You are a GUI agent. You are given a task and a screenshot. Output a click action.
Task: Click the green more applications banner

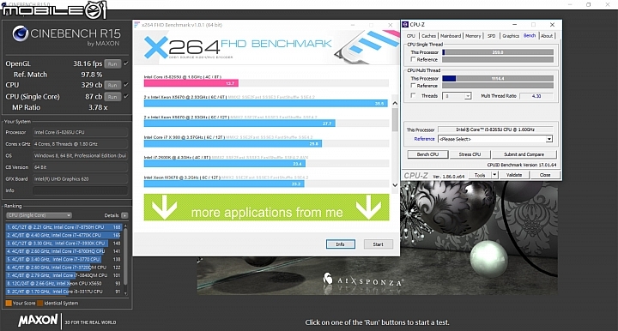[x=266, y=208]
